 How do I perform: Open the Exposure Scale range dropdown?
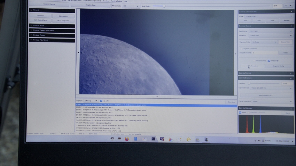tap(271, 88)
